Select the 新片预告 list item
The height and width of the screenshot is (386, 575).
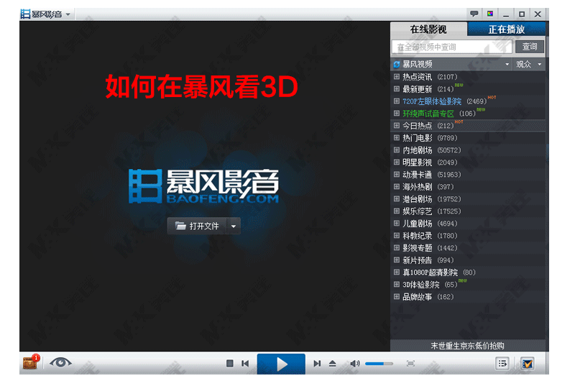tap(468, 260)
